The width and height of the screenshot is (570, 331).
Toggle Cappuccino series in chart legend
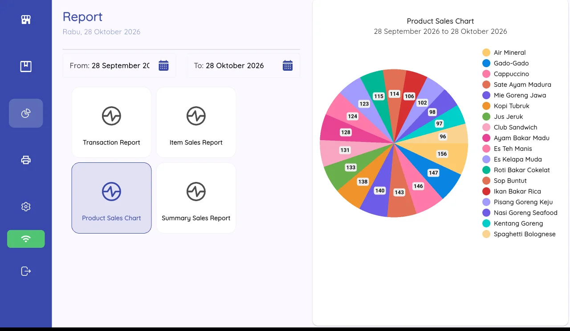[505, 74]
